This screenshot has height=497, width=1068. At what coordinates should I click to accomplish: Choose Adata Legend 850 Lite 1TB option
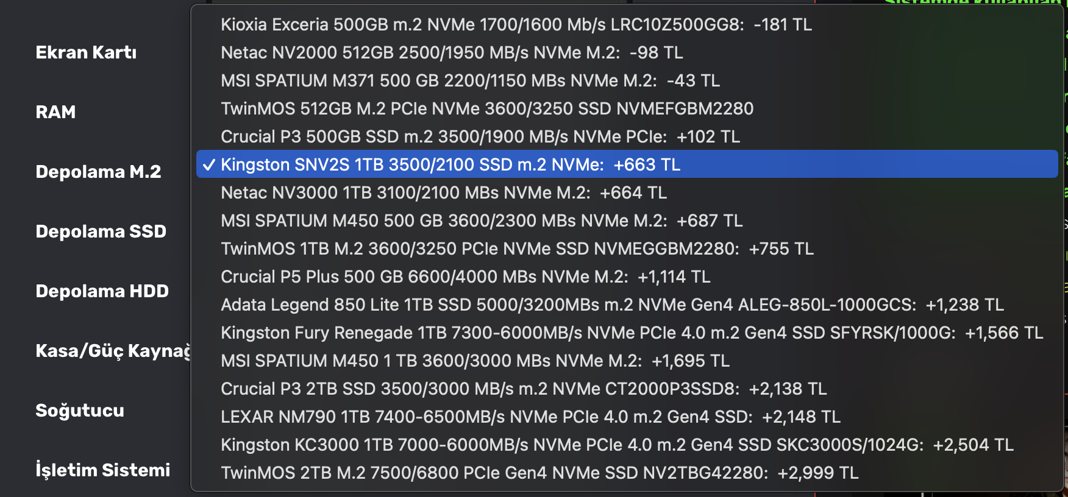pyautogui.click(x=611, y=305)
